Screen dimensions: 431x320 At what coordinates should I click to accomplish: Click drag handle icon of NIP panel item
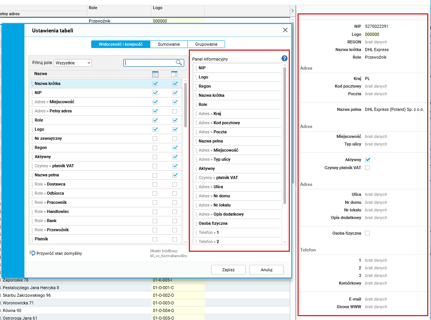pyautogui.click(x=196, y=68)
